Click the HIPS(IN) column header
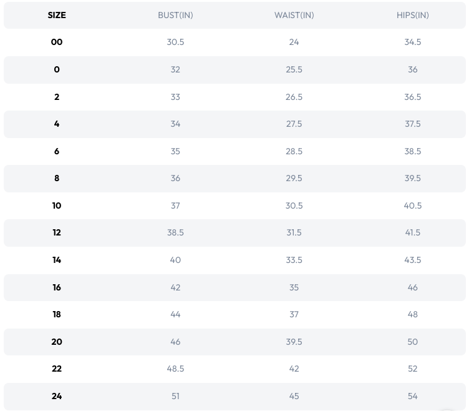 click(x=412, y=15)
